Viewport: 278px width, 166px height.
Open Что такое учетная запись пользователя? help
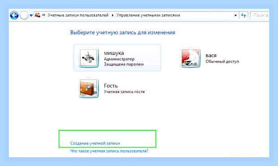109,151
